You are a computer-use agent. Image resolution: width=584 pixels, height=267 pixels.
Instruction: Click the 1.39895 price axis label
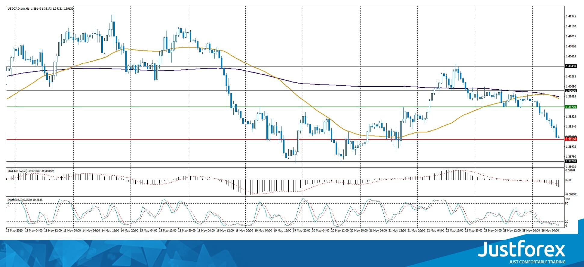point(571,97)
